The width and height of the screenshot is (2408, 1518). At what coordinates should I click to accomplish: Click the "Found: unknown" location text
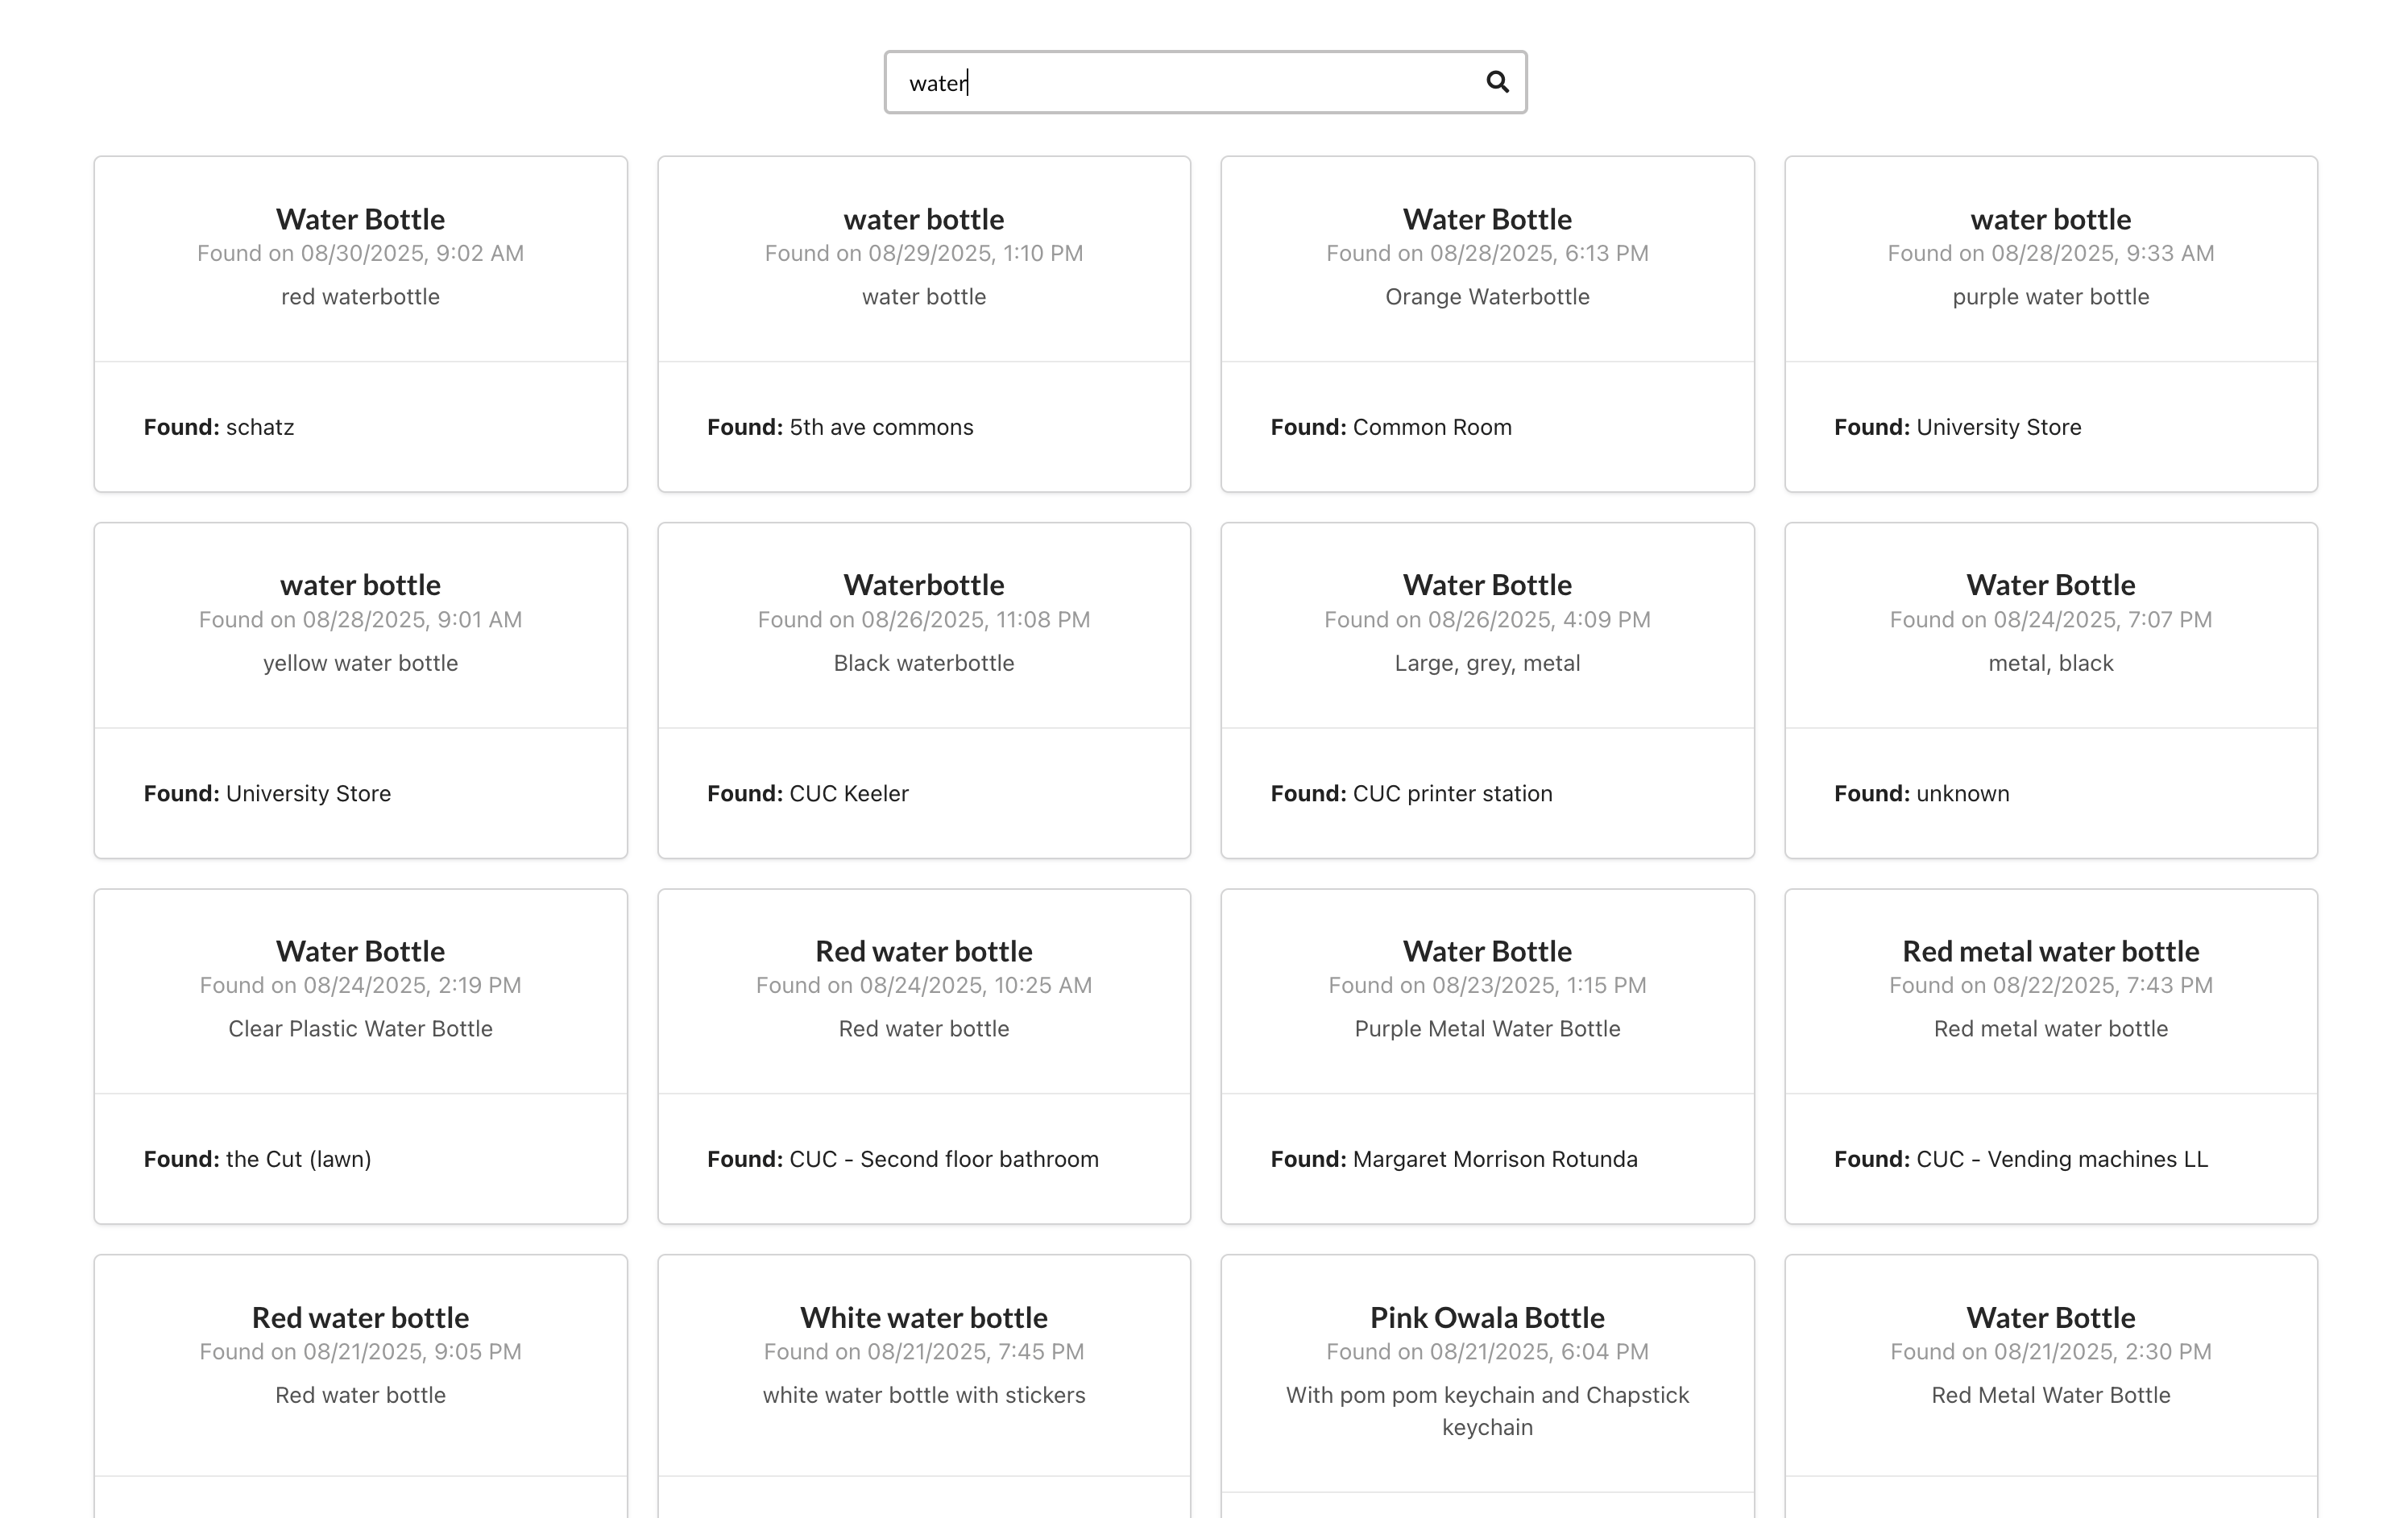pos(1921,793)
